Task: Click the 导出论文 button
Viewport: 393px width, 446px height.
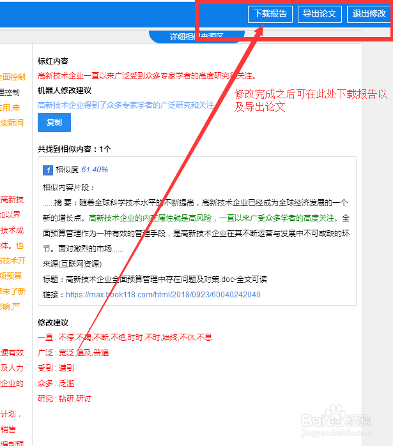Action: 320,14
